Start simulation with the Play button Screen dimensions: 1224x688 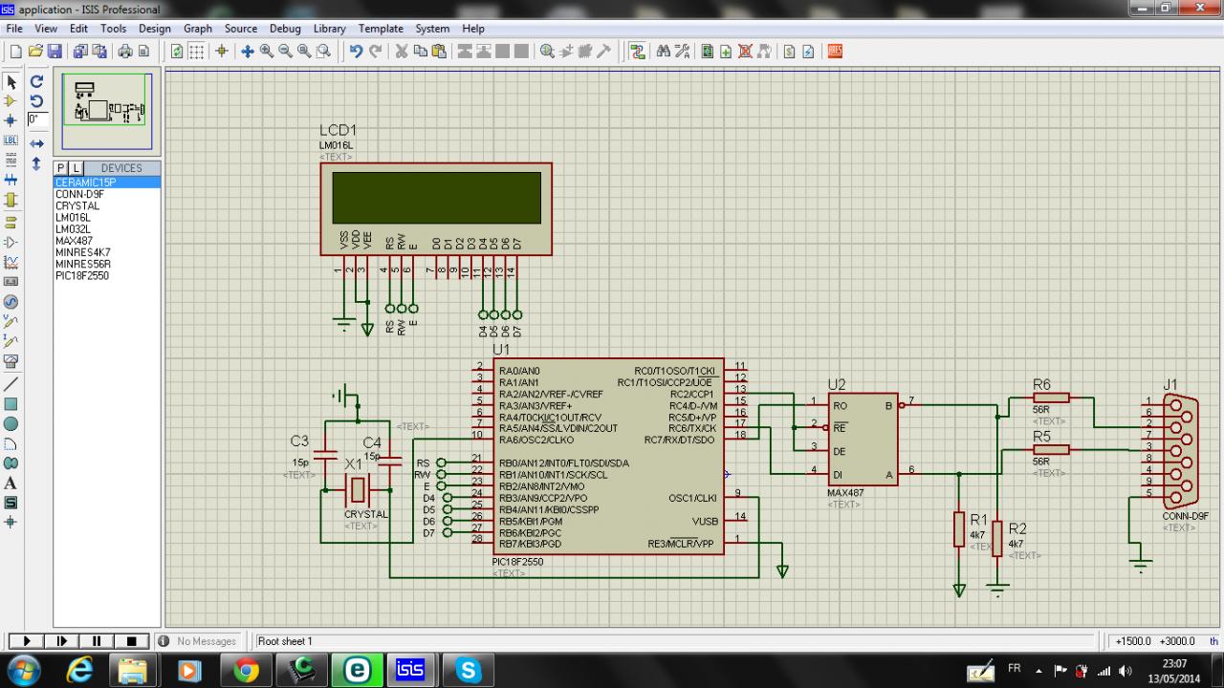(x=27, y=641)
